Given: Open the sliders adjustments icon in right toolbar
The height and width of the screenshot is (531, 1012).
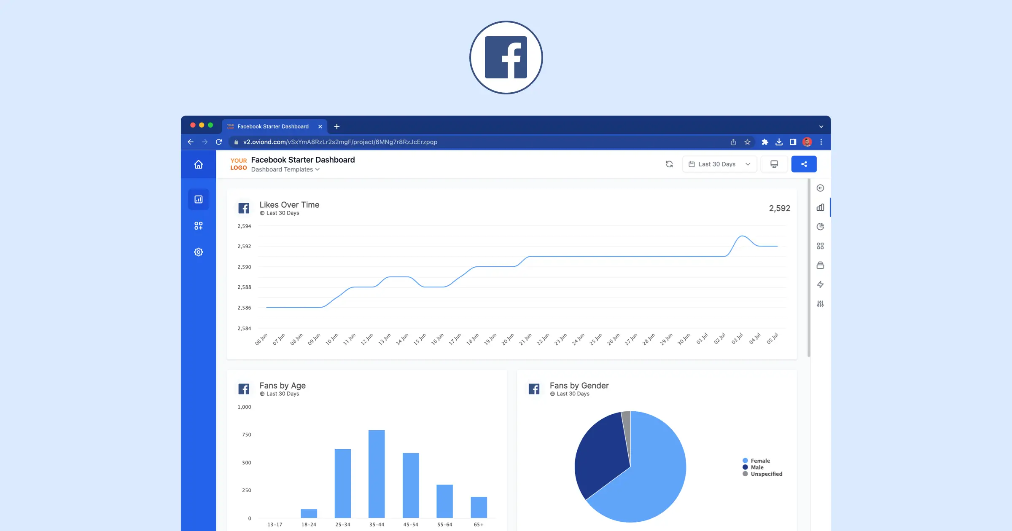Looking at the screenshot, I should 820,304.
